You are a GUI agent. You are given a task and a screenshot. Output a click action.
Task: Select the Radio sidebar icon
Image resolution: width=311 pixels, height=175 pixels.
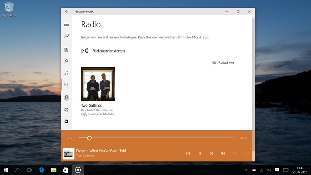[x=67, y=84]
